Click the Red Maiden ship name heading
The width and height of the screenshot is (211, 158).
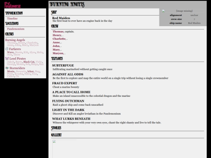(61, 18)
